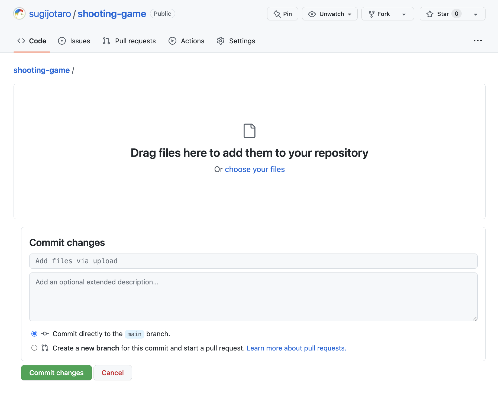Click the sugijotaro profile avatar
The image size is (498, 396).
tap(19, 14)
